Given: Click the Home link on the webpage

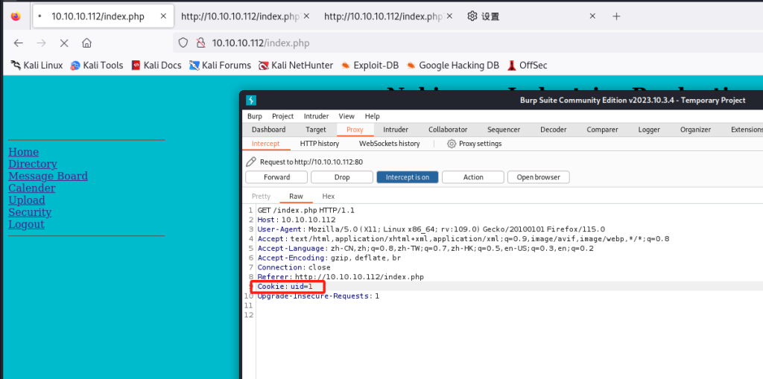Looking at the screenshot, I should click(x=23, y=152).
